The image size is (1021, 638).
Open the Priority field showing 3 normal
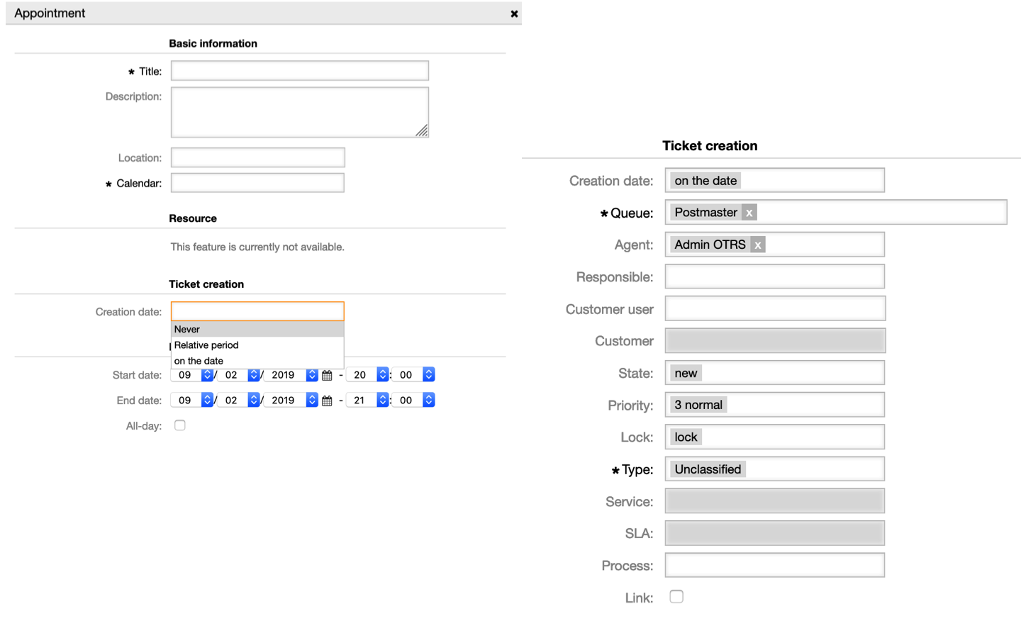click(774, 405)
